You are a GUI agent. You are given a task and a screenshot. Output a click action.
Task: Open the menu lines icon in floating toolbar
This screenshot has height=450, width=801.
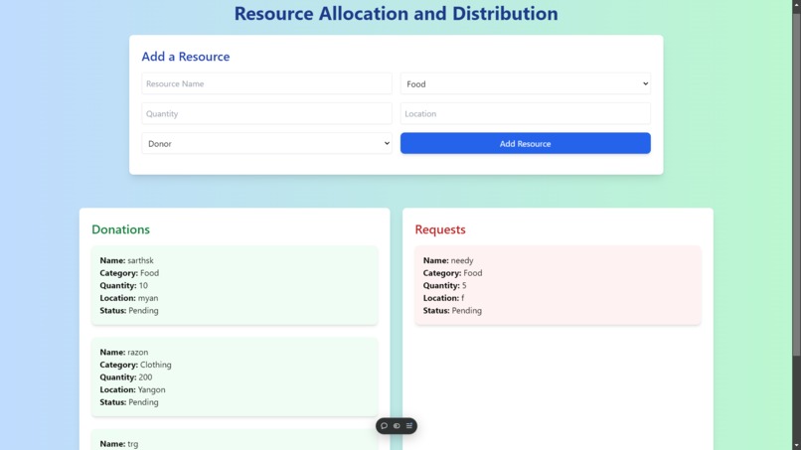point(409,425)
